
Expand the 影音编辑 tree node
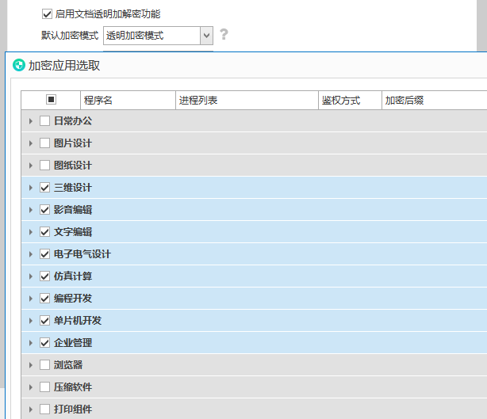pyautogui.click(x=31, y=210)
